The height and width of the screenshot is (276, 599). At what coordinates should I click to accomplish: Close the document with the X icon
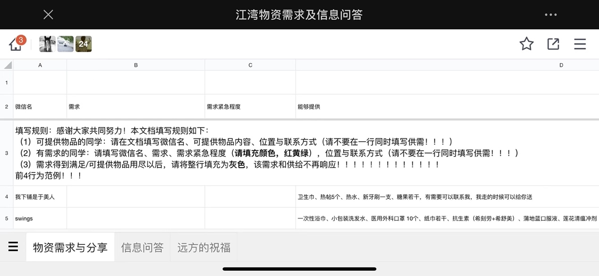click(x=48, y=15)
